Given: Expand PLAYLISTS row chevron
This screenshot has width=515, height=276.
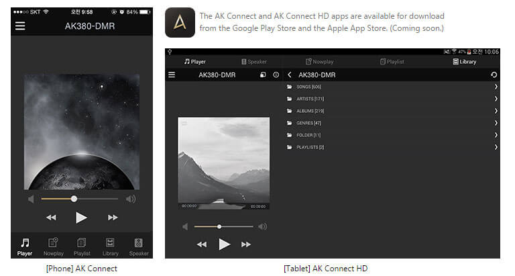Looking at the screenshot, I should (x=496, y=147).
